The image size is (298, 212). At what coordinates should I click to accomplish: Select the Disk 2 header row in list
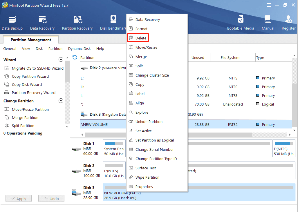coord(103,68)
